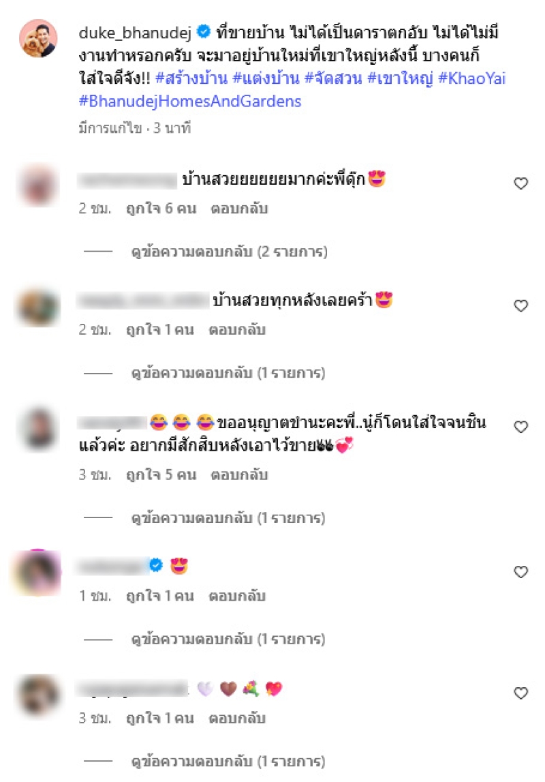Show the 1 reply under ขออนุญาตขำ comment

pyautogui.click(x=228, y=518)
